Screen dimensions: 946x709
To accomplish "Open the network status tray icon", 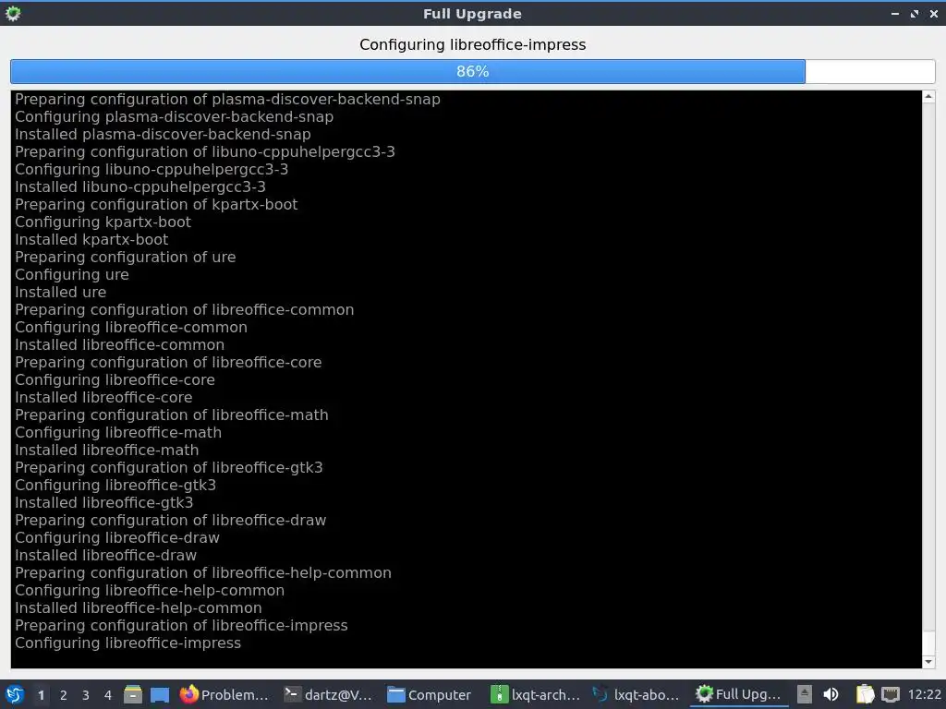I will (x=891, y=694).
